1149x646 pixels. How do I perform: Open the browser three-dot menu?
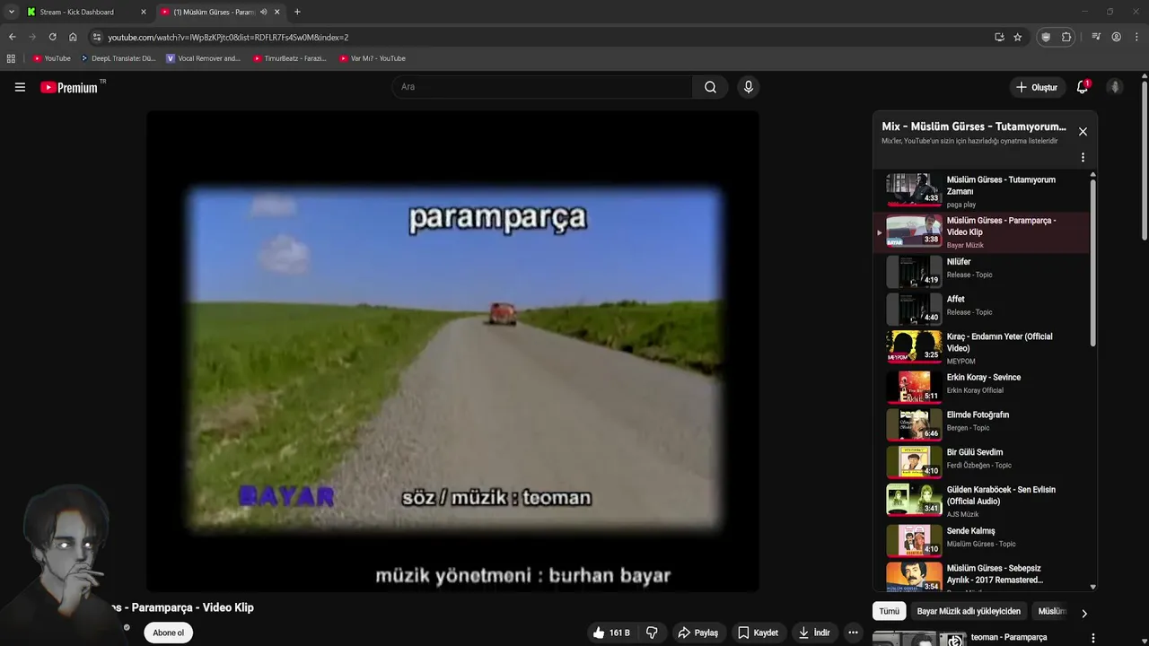[x=1136, y=37]
